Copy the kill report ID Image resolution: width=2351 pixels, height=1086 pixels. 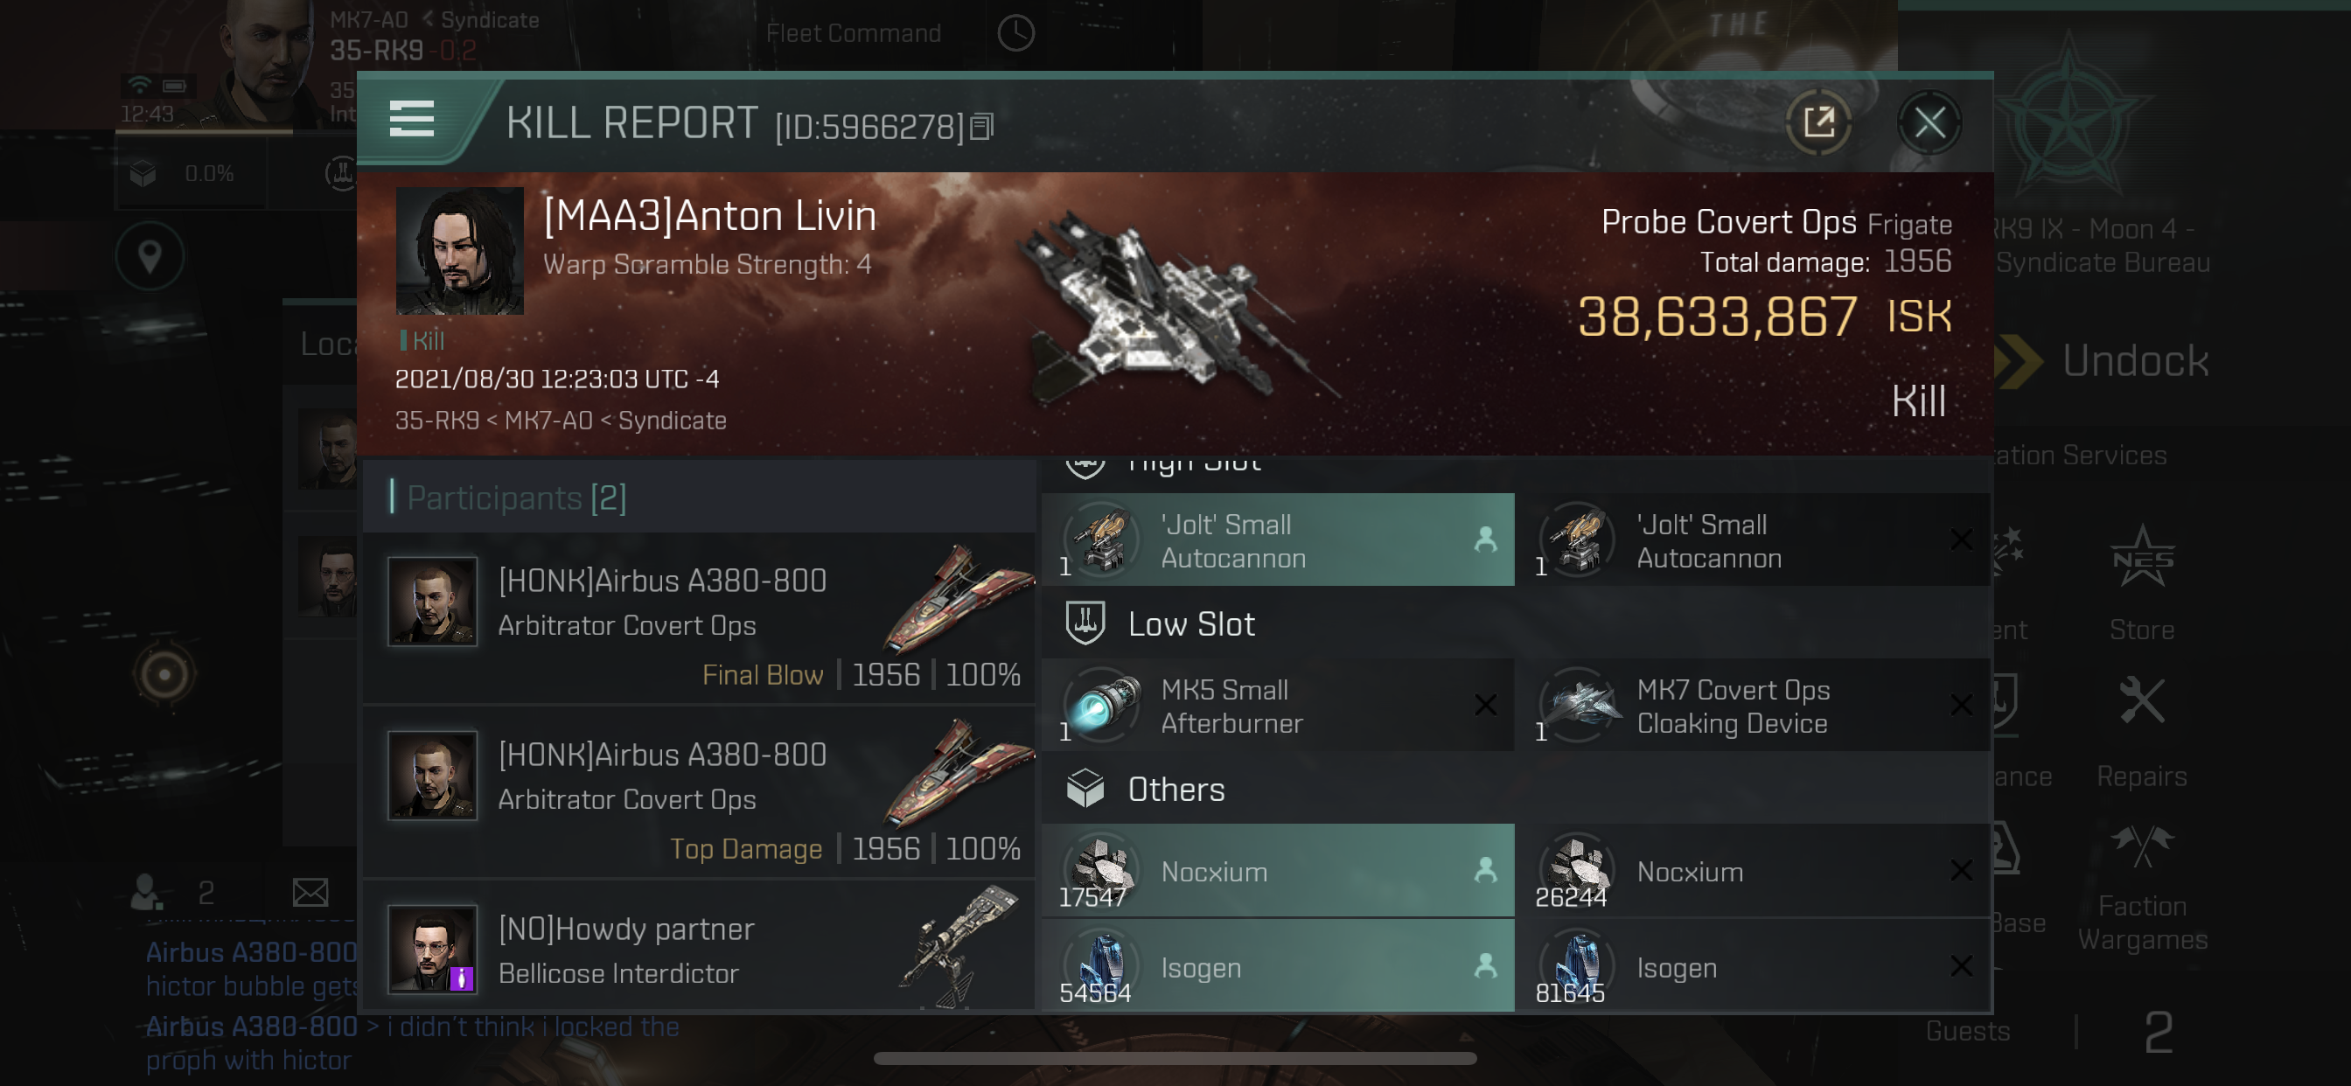coord(982,126)
